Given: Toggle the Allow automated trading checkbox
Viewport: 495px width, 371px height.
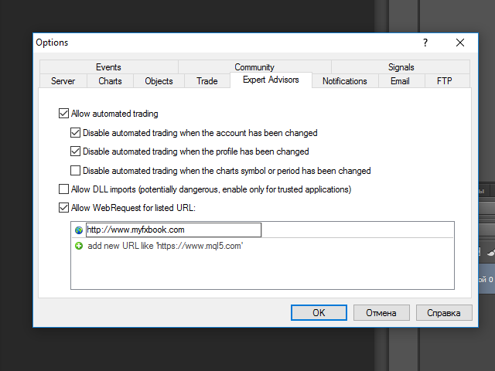Looking at the screenshot, I should pyautogui.click(x=63, y=114).
